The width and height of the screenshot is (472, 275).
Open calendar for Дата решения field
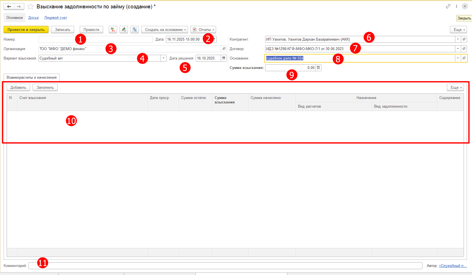coord(224,58)
